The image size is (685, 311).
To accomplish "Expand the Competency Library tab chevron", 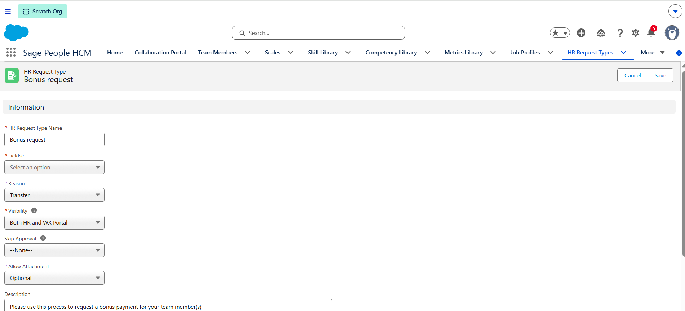I will (427, 52).
